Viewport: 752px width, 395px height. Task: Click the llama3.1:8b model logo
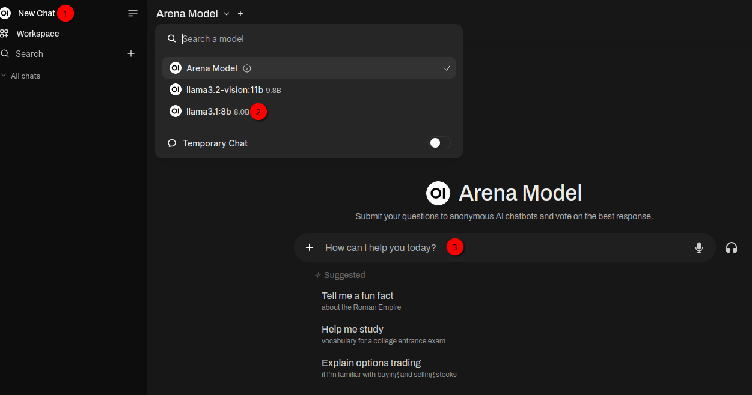[x=176, y=111]
